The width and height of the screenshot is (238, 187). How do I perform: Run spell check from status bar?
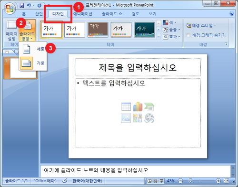pos(64,181)
